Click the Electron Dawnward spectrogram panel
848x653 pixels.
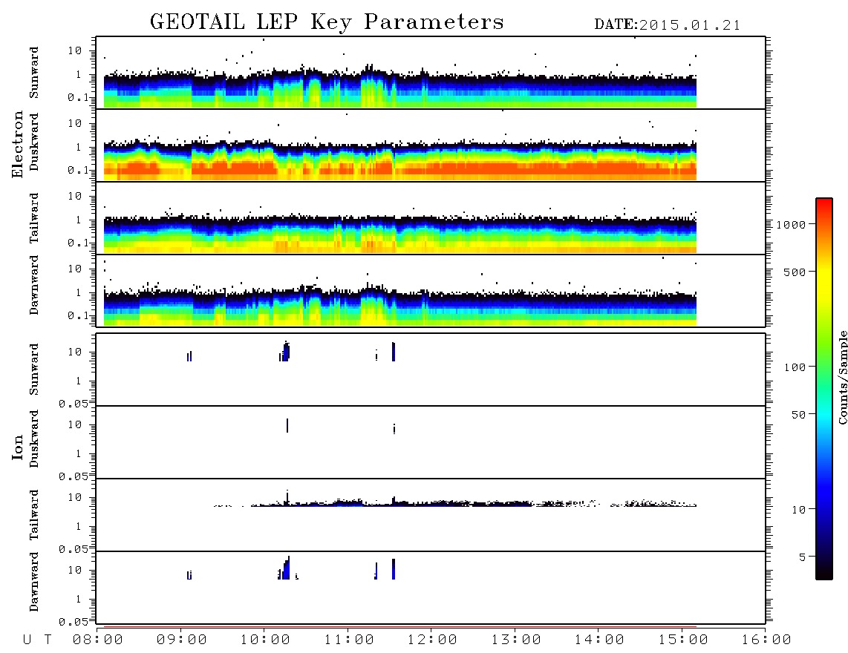coord(431,290)
